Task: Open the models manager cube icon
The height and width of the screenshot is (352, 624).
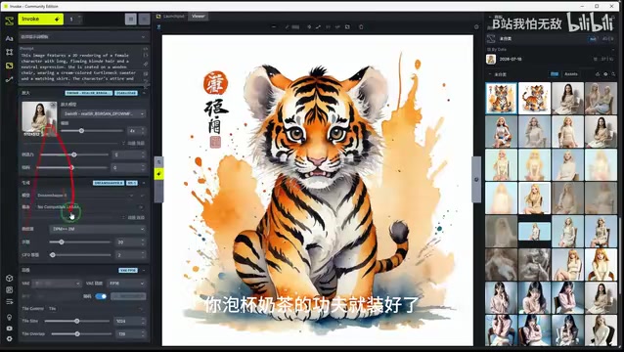Action: pyautogui.click(x=9, y=278)
